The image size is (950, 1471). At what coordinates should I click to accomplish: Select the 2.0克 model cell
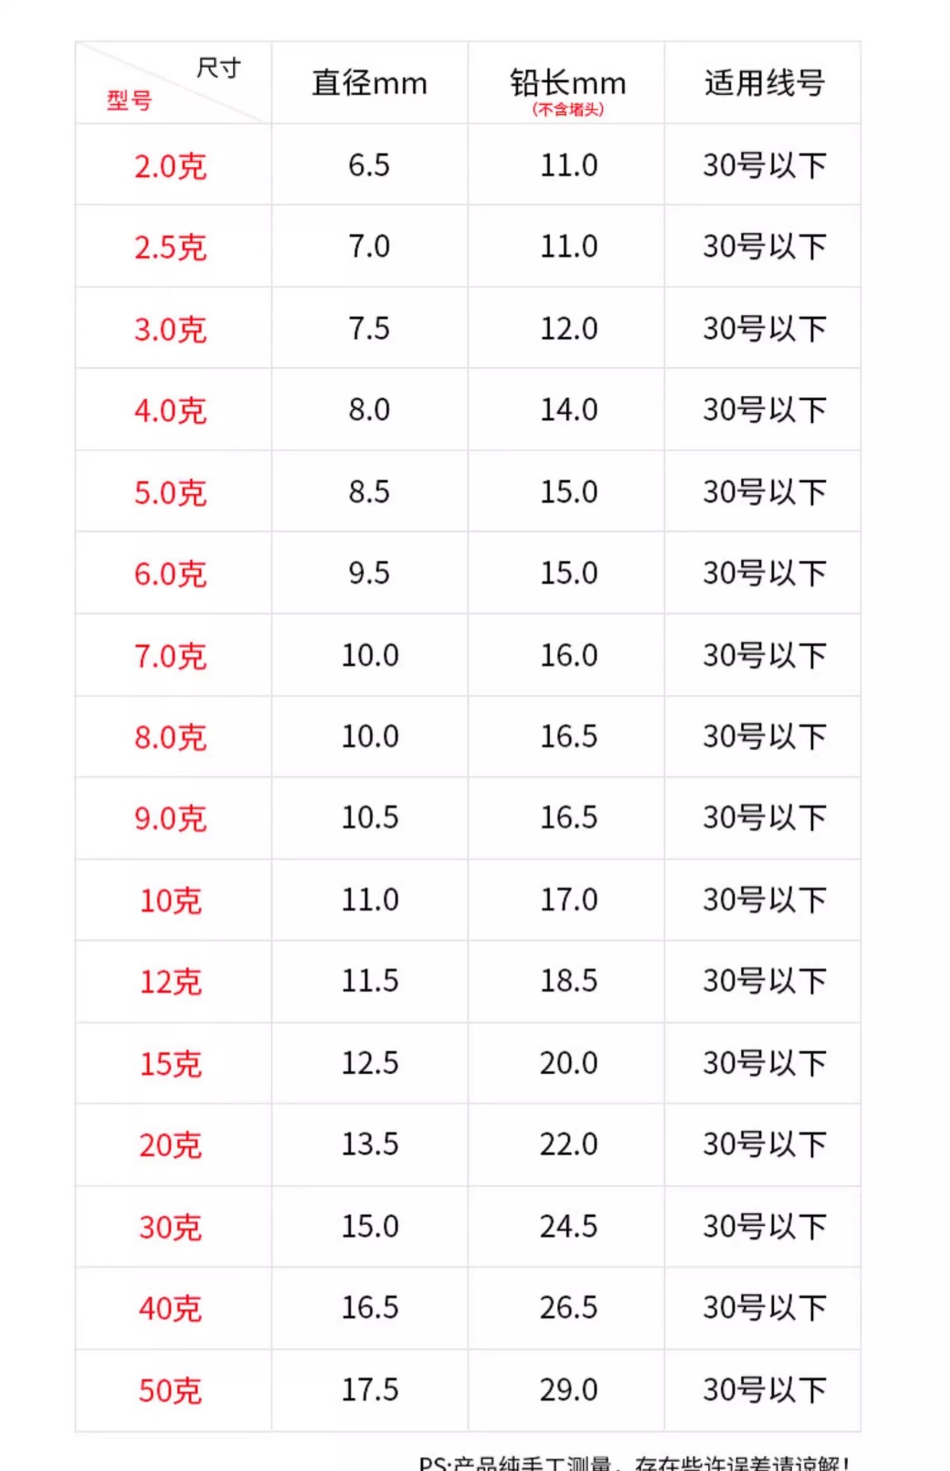[x=171, y=166]
